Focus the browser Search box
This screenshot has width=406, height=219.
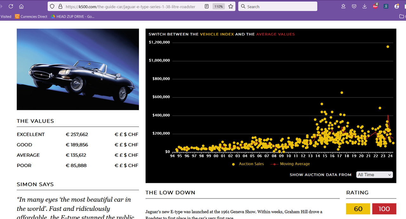(x=278, y=6)
